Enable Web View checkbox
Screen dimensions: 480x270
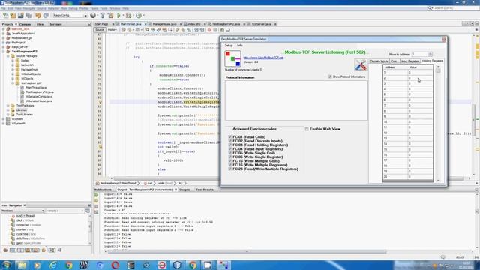tap(307, 129)
